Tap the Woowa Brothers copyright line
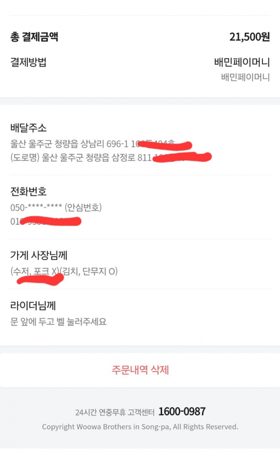Image resolution: width=280 pixels, height=452 pixels. [140, 427]
